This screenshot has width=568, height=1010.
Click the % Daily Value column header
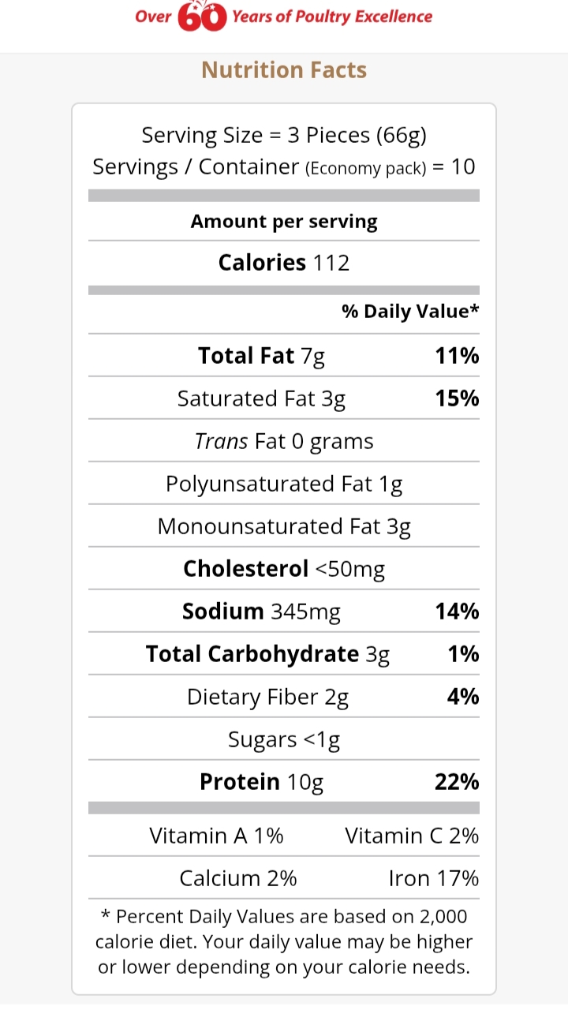point(410,312)
